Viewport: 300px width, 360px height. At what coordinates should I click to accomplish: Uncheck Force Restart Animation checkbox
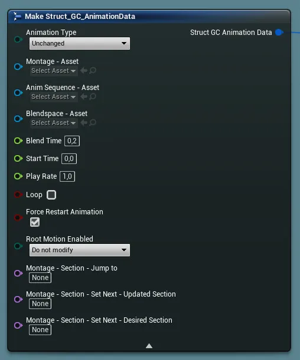point(35,222)
